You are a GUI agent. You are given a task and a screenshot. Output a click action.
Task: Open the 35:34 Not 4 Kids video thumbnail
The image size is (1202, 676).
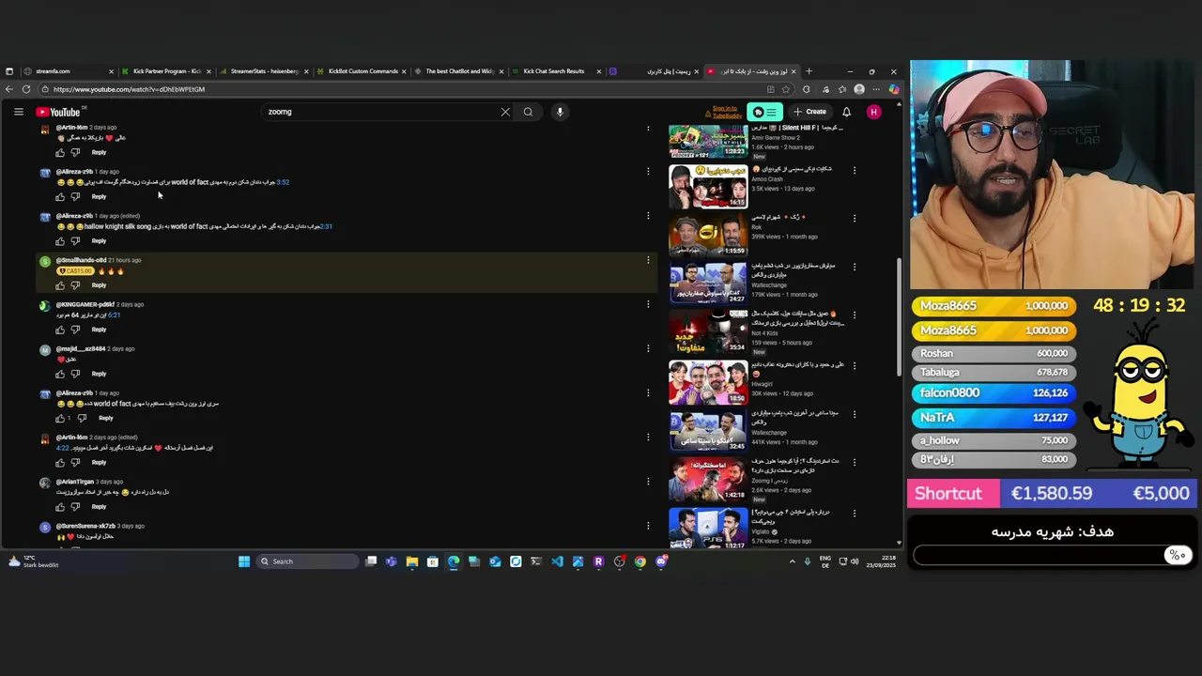point(708,332)
